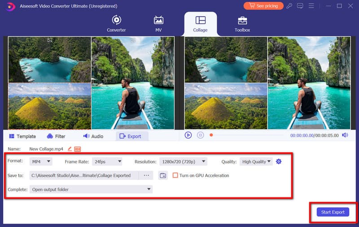The image size is (359, 227).
Task: Expand the Format MP4 dropdown
Action: coord(41,162)
